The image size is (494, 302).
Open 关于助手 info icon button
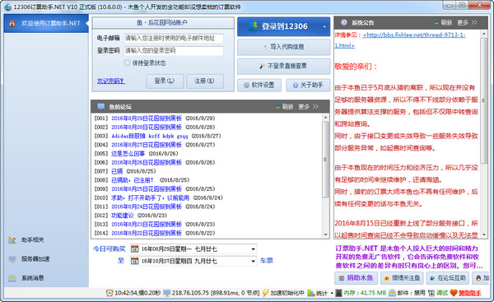point(308,85)
